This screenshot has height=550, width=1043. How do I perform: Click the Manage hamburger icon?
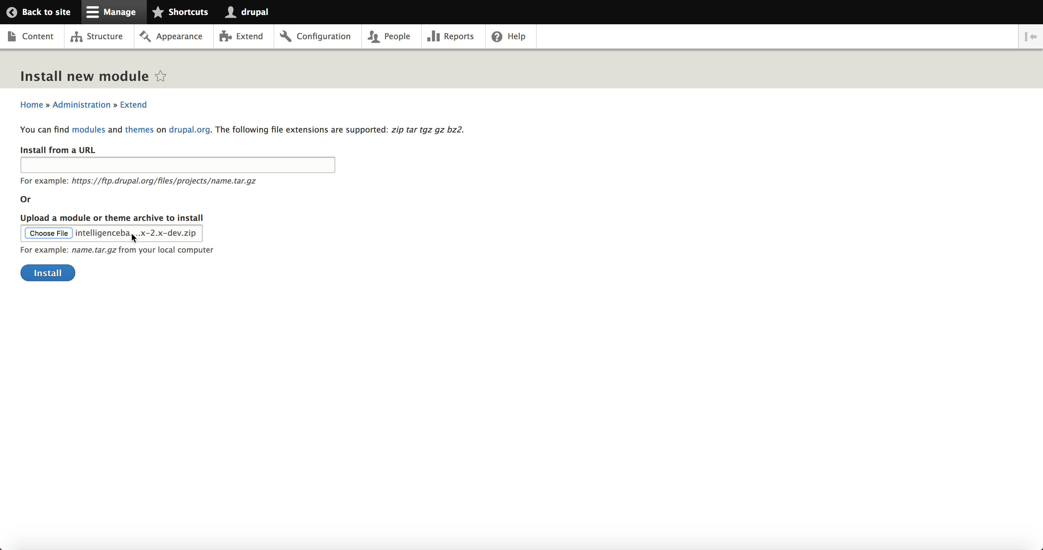[92, 12]
